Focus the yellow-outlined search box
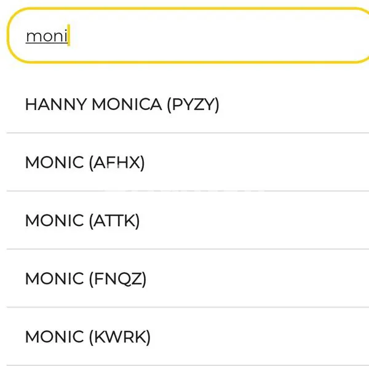The height and width of the screenshot is (366, 369). [x=184, y=36]
